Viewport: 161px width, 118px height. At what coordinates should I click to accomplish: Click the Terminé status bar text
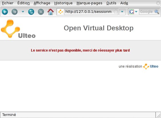point(9,115)
